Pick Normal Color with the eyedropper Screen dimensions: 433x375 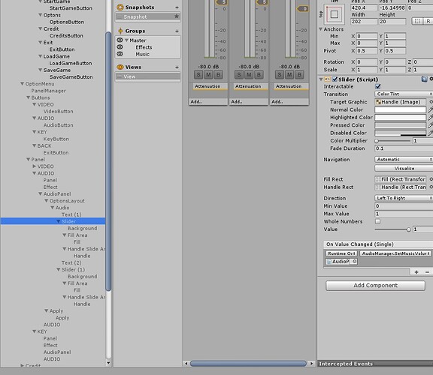[x=430, y=109]
